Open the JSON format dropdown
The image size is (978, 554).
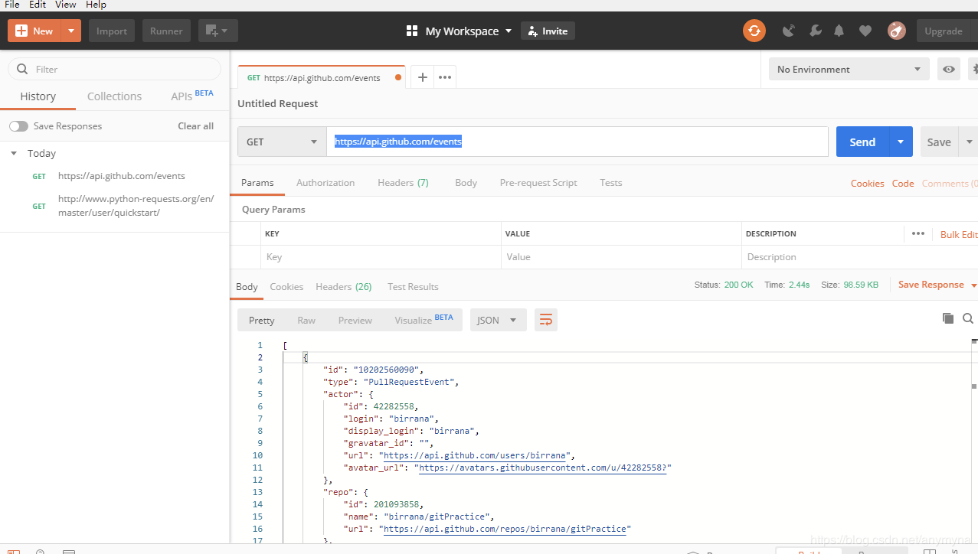tap(498, 320)
